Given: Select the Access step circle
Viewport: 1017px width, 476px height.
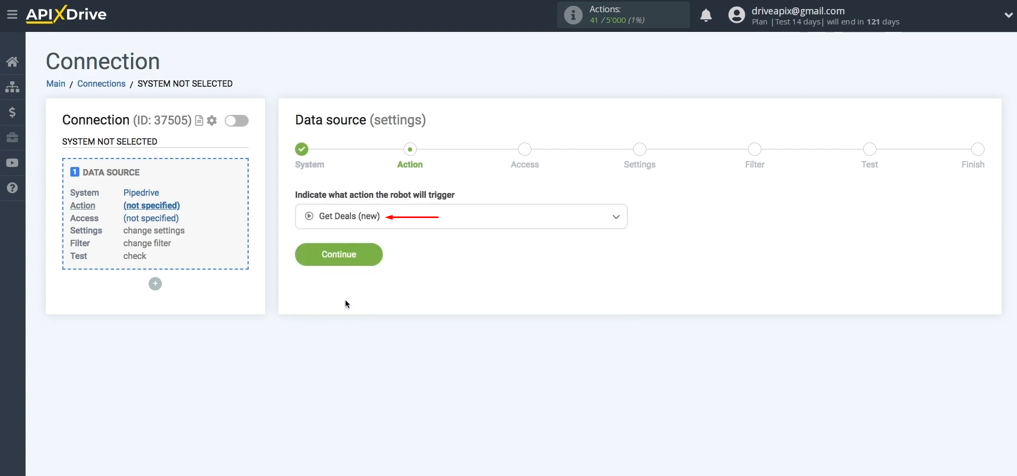Looking at the screenshot, I should coord(525,149).
